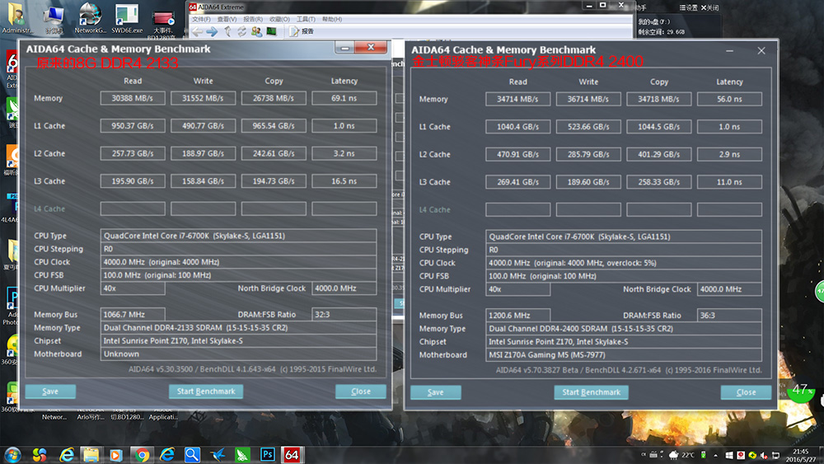Open the first Internet Explorer taskbar icon
Image resolution: width=824 pixels, height=464 pixels.
tap(66, 455)
